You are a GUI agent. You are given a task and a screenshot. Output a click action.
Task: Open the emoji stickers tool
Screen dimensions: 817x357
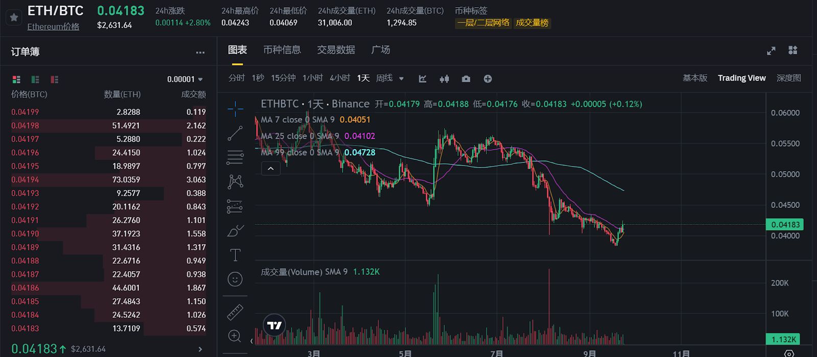[235, 279]
